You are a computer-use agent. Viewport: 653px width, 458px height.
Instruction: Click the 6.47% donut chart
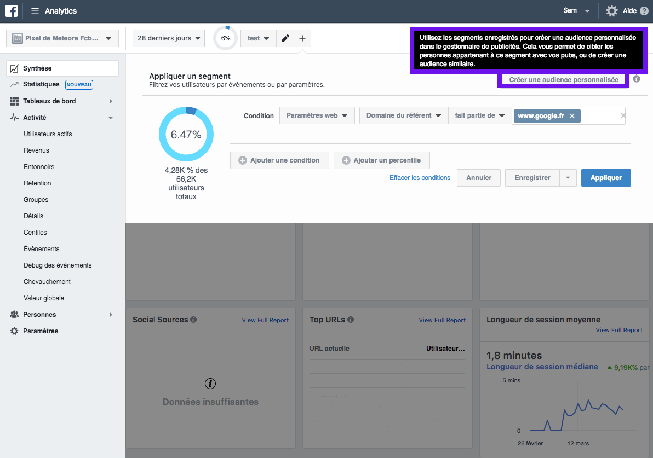186,134
